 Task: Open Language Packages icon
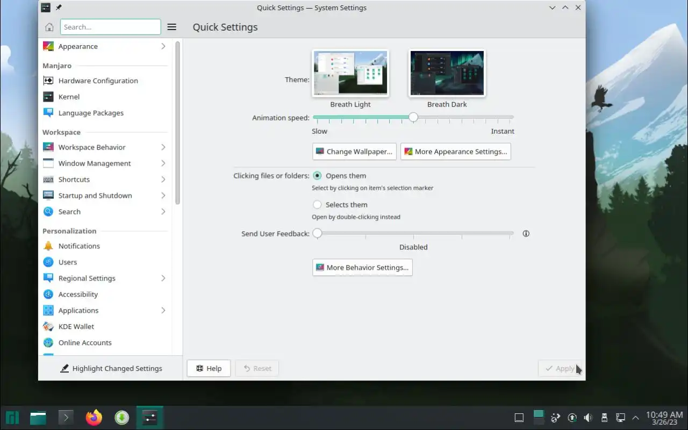[48, 113]
